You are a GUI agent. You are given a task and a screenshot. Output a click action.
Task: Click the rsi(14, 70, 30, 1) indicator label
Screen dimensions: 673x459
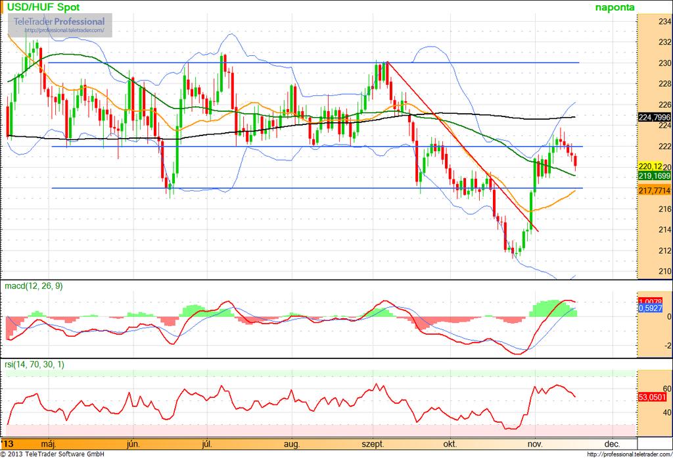[34, 364]
